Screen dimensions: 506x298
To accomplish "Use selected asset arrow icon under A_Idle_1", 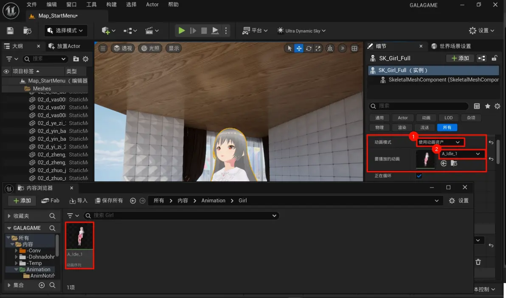I will click(444, 163).
